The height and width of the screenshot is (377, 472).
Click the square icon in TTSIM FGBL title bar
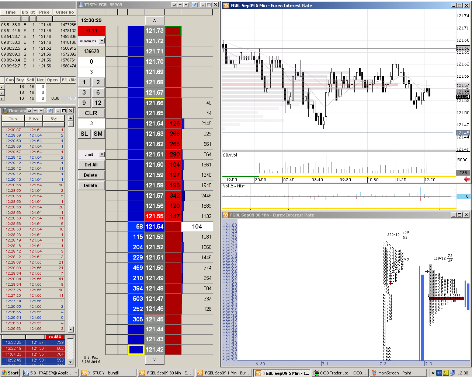coord(174,5)
